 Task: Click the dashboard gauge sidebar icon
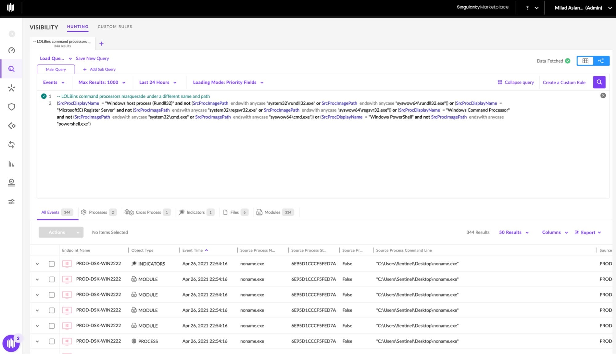pyautogui.click(x=11, y=50)
